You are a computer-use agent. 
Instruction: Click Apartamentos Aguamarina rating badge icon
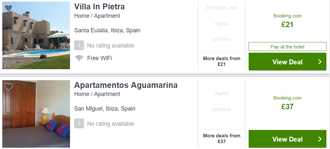coord(79,123)
